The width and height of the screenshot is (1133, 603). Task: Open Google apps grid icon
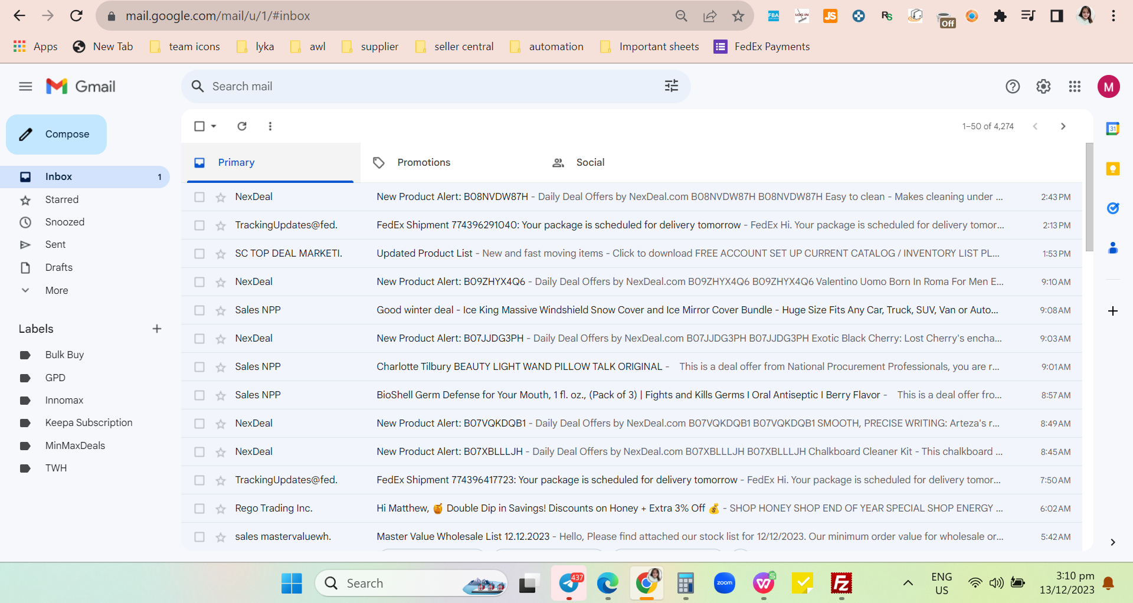(1075, 87)
